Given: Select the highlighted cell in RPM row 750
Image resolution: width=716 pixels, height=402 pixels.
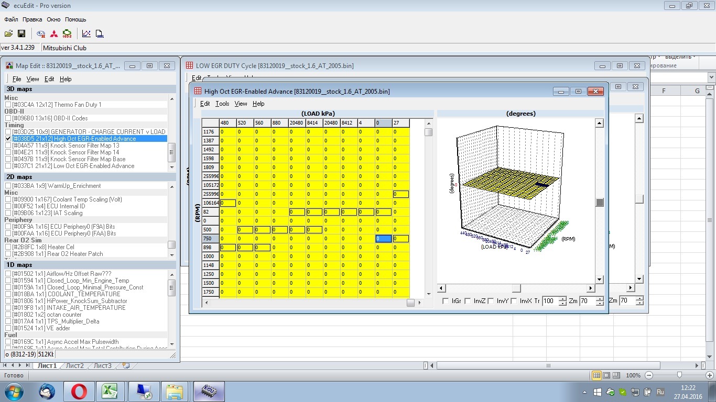Looking at the screenshot, I should 384,239.
